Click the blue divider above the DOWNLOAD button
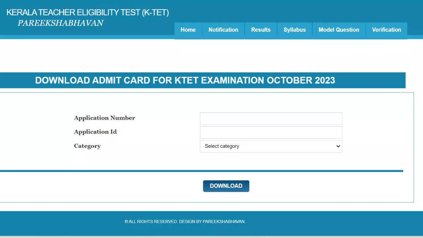This screenshot has height=238, width=423. pos(201,171)
